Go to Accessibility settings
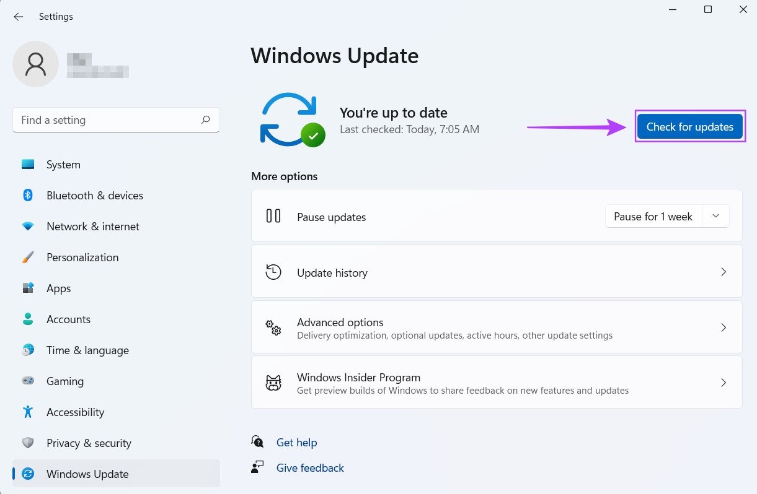757x494 pixels. (116, 412)
